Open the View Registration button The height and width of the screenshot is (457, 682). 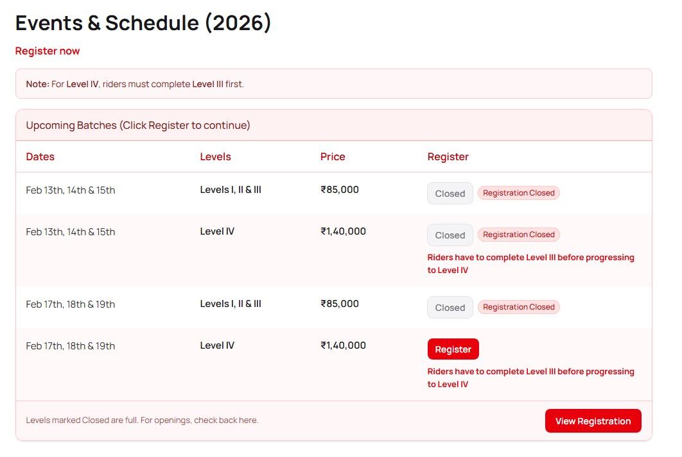593,421
